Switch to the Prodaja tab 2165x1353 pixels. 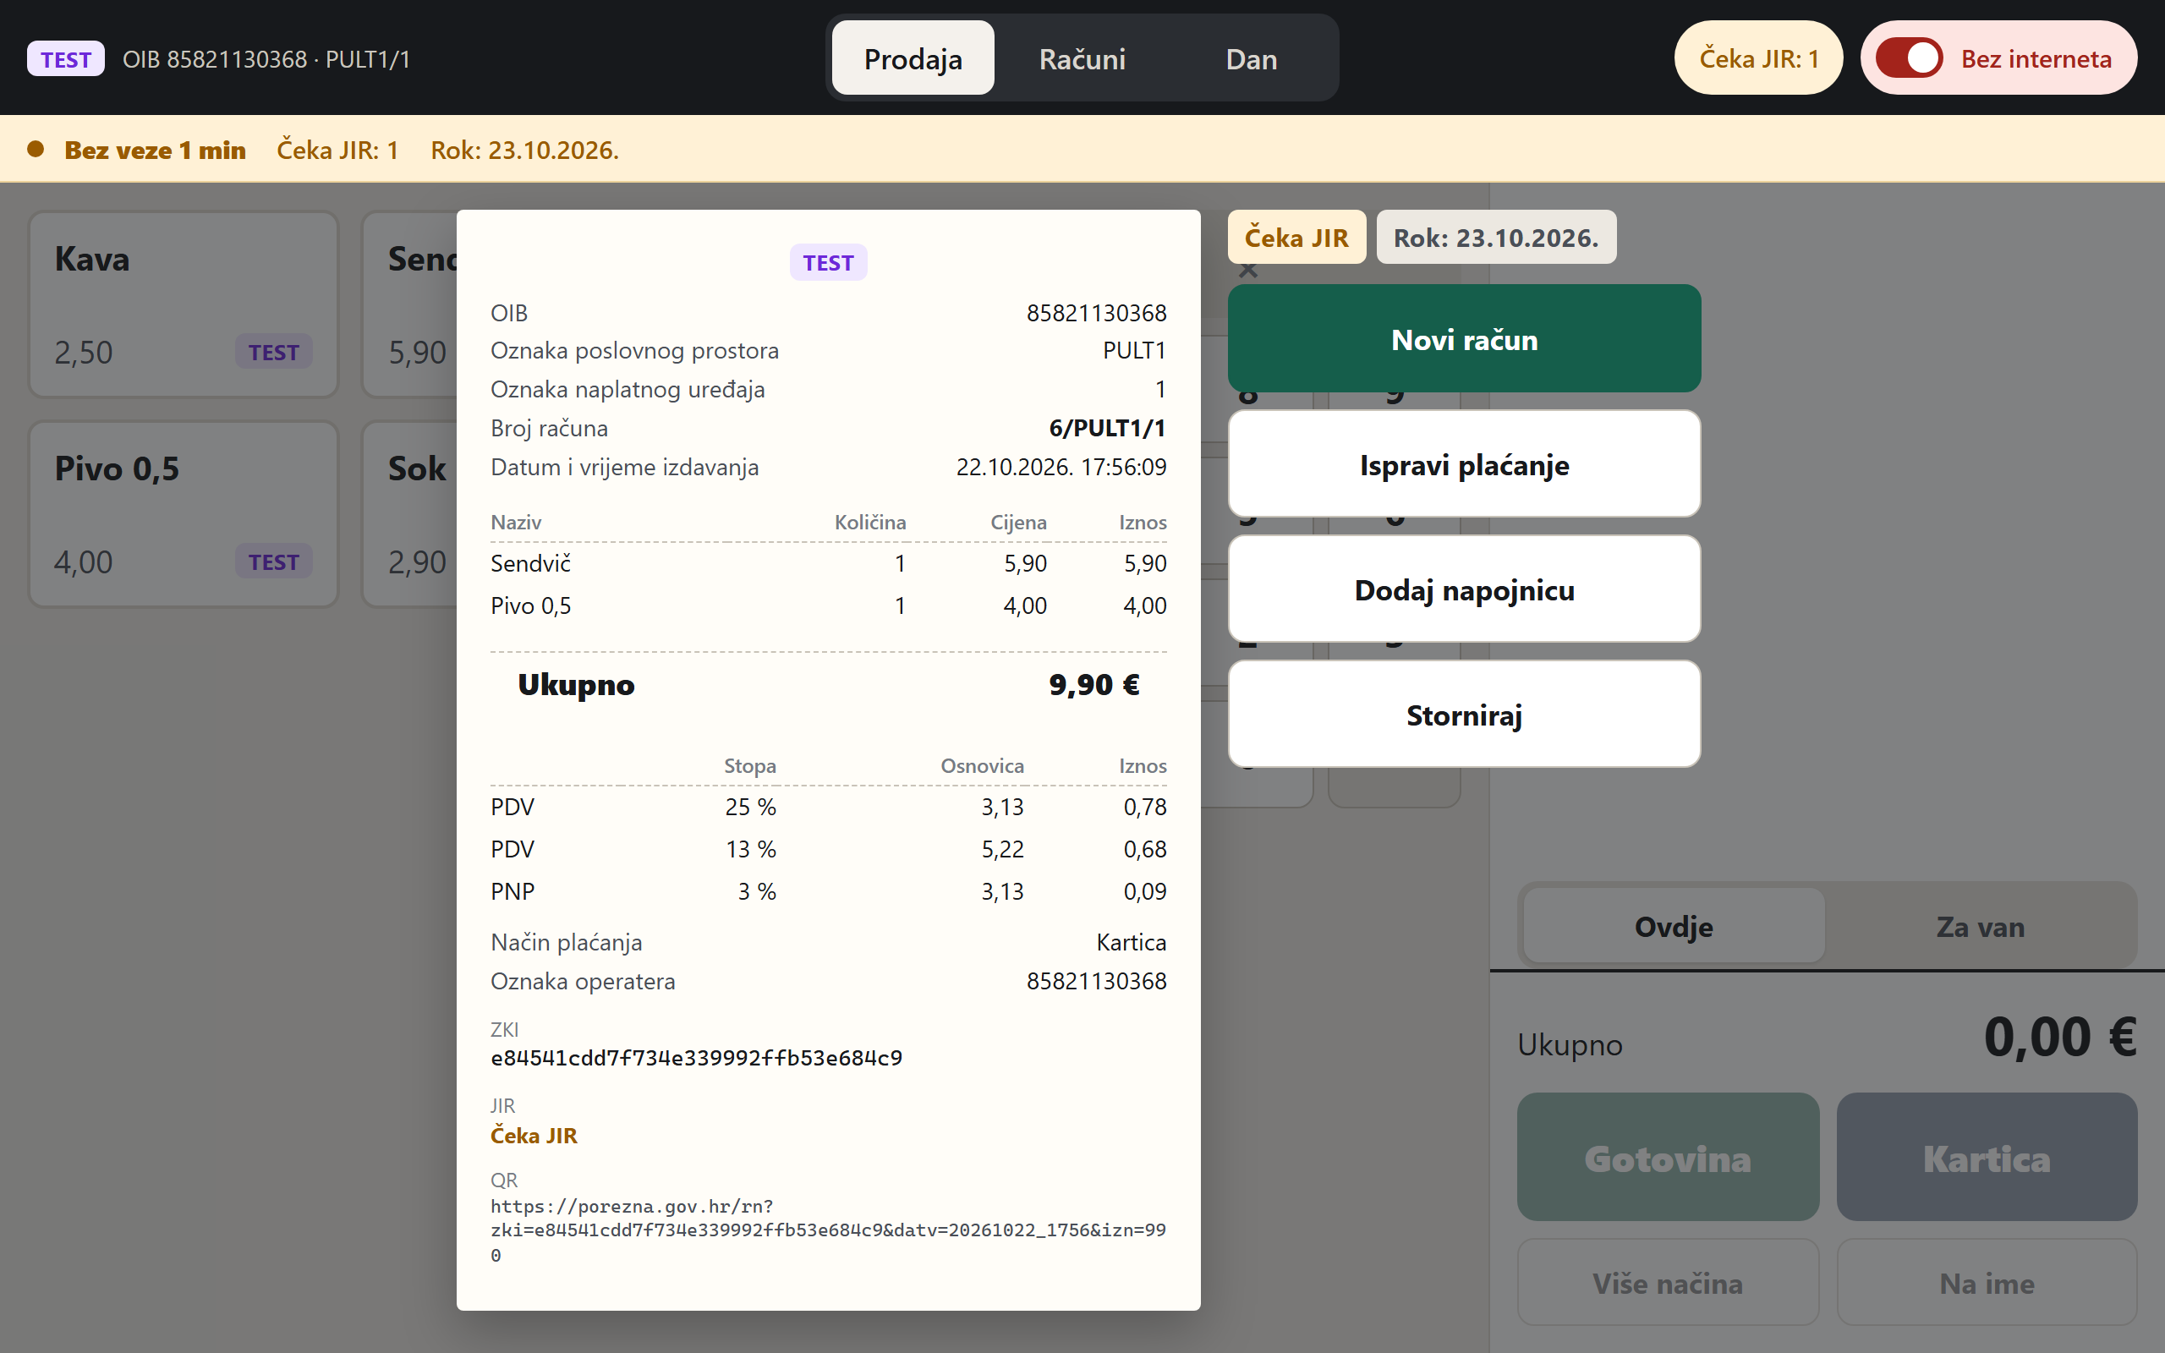913,58
